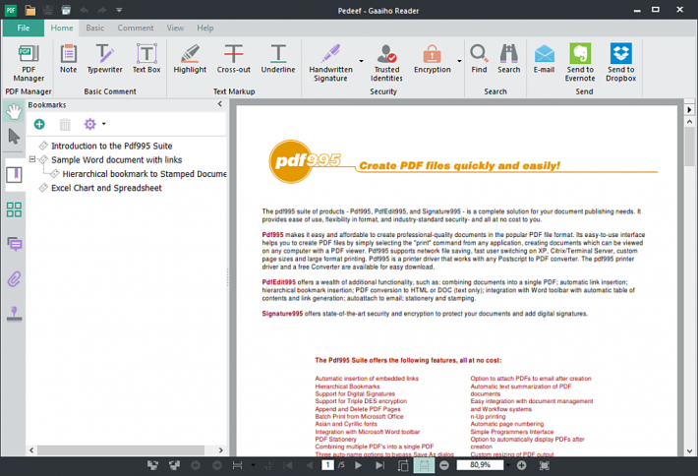
Task: Open file using folder icon in title bar
Action: click(x=29, y=10)
